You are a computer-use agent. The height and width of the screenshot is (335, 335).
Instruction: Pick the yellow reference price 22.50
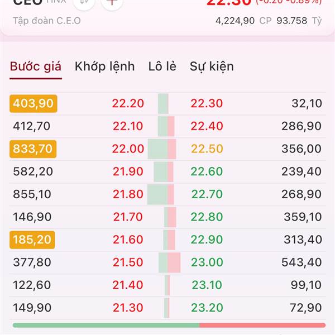pyautogui.click(x=207, y=149)
